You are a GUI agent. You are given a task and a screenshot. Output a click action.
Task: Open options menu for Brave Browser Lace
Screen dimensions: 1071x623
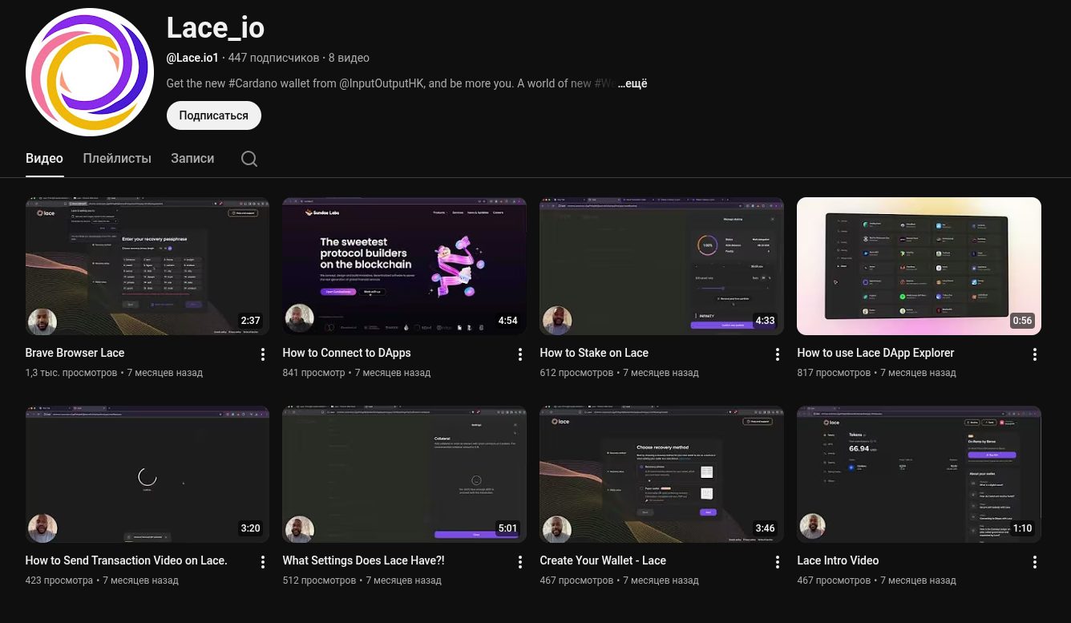point(262,354)
